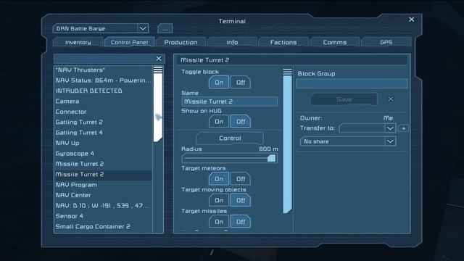The height and width of the screenshot is (261, 464).
Task: Open the ellipsis grid options button
Action: point(165,29)
